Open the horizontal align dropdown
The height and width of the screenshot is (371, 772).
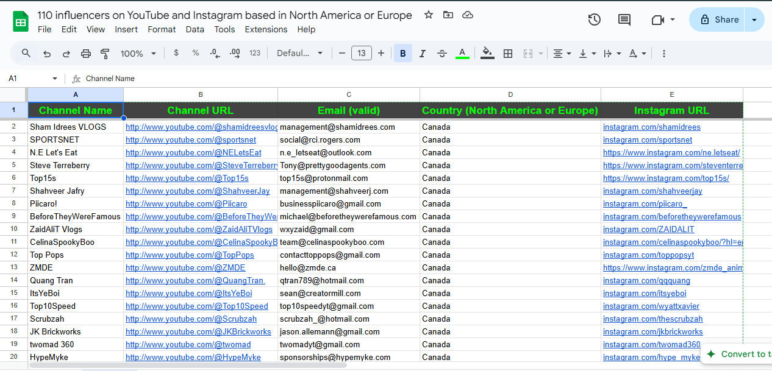point(562,54)
